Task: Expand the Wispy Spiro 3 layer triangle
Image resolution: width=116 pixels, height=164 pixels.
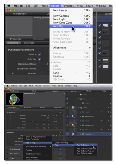Action: pyautogui.click(x=81, y=116)
